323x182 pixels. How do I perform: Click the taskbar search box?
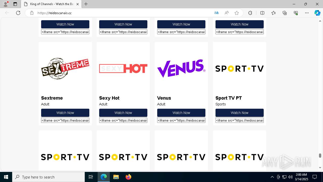point(48,177)
